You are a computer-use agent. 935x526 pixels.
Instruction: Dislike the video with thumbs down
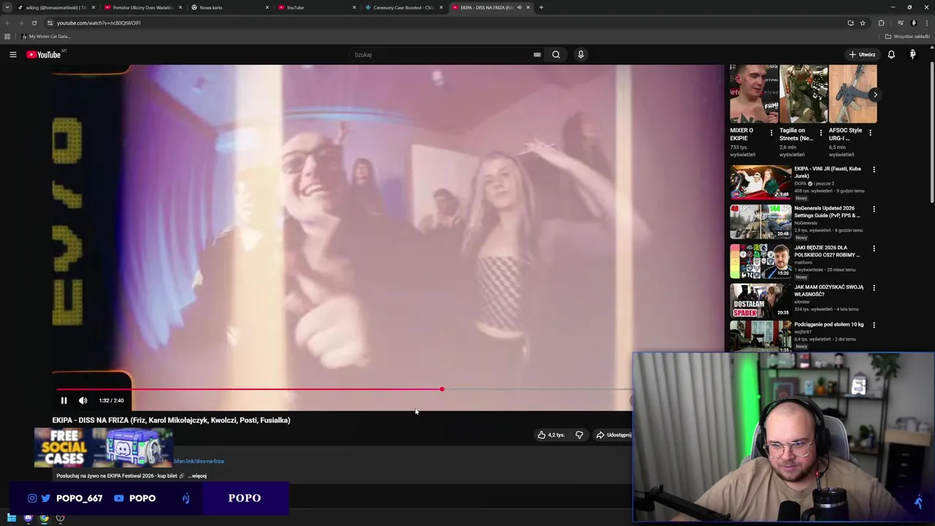click(579, 435)
